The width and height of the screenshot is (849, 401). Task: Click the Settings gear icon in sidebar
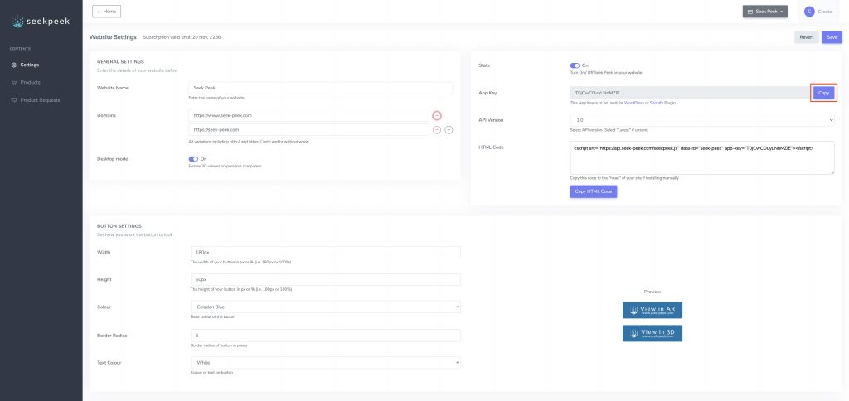14,65
